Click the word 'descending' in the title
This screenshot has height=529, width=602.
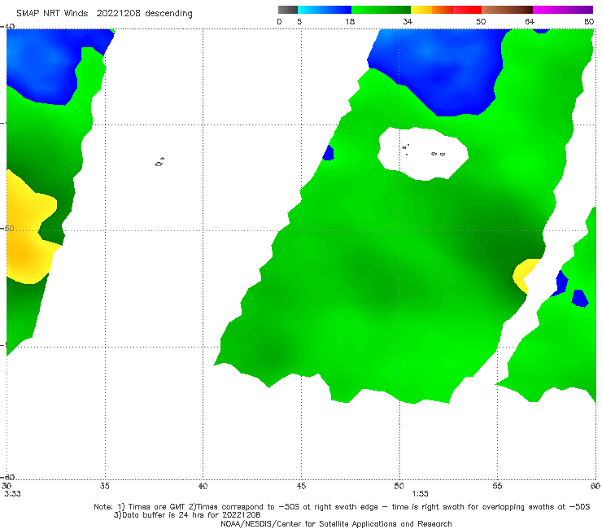pos(169,14)
